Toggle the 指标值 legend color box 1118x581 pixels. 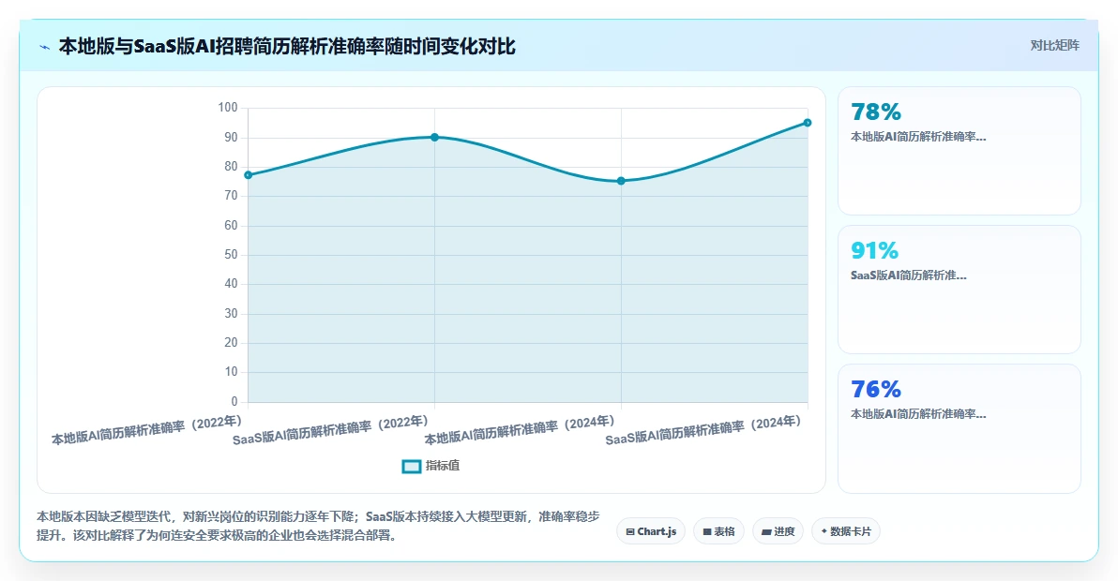(412, 467)
